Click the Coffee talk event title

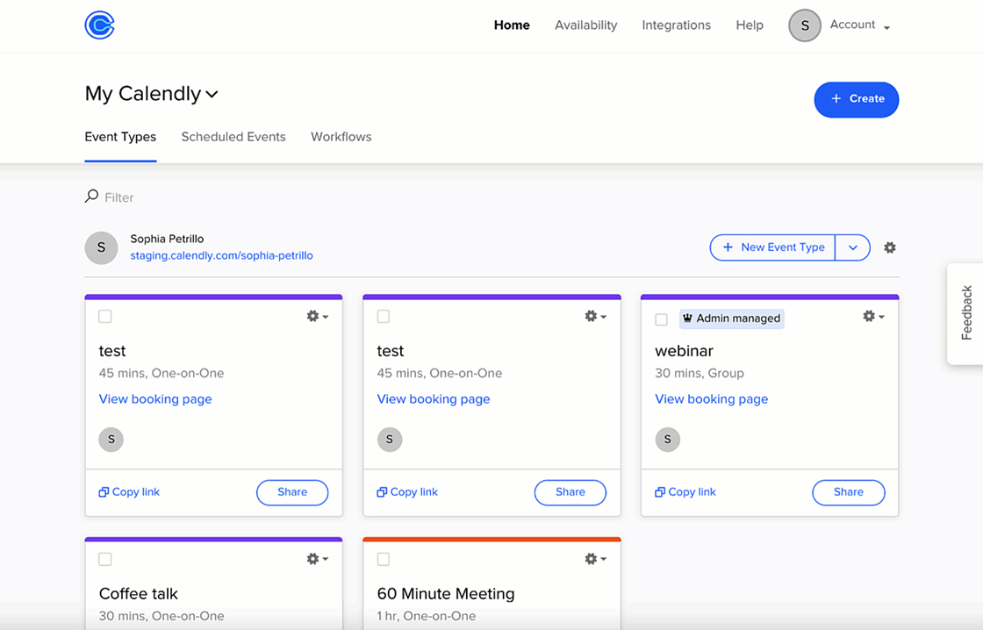139,594
